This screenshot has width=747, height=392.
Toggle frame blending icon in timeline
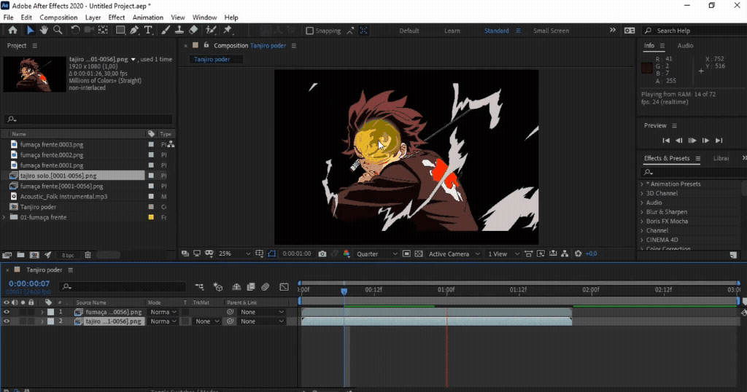251,287
